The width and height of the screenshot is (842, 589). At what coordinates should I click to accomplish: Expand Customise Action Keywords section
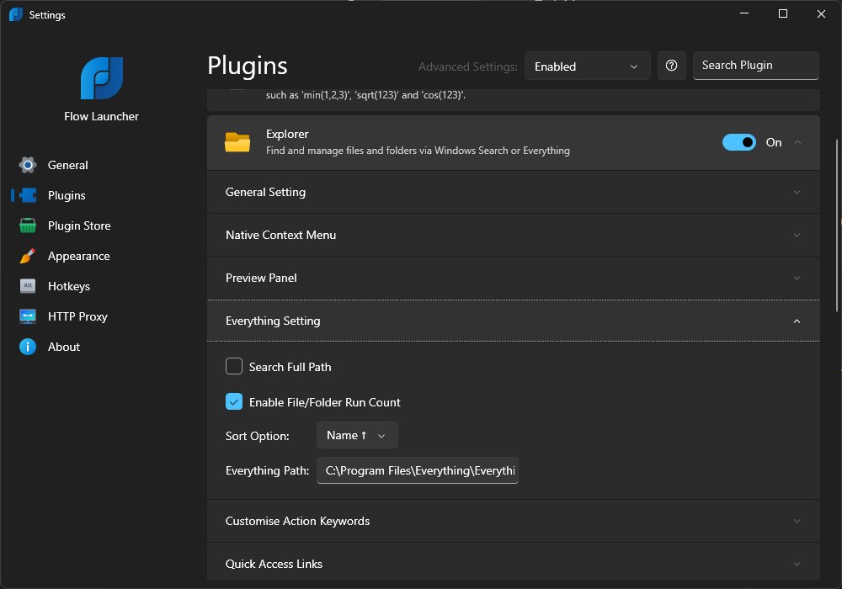coord(514,521)
